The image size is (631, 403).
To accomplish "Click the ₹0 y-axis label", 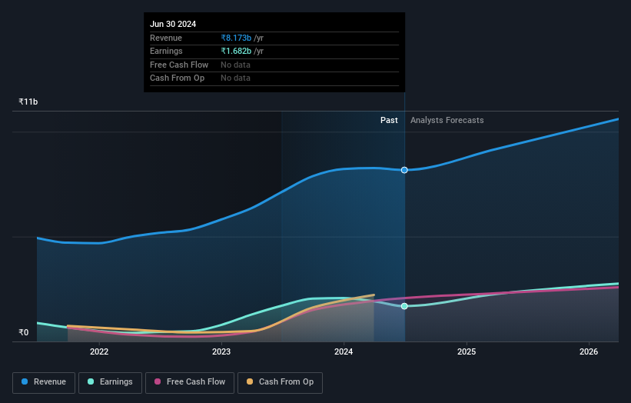I will [24, 332].
